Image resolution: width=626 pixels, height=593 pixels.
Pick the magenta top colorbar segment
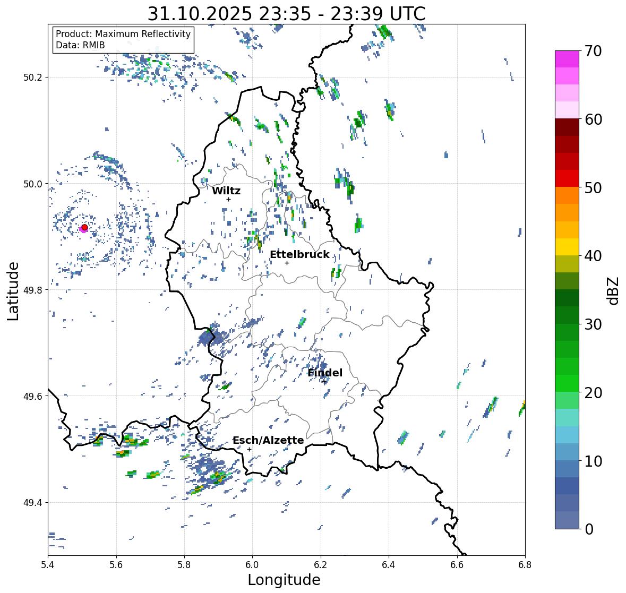[x=567, y=59]
